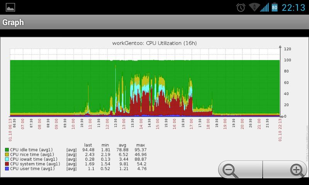The height and width of the screenshot is (185, 309).
Task: Tap the 20:00 label on time axis
Action: pos(242,124)
